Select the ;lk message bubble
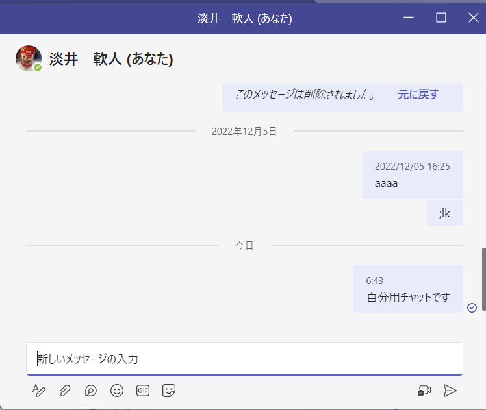This screenshot has height=410, width=486. (444, 213)
